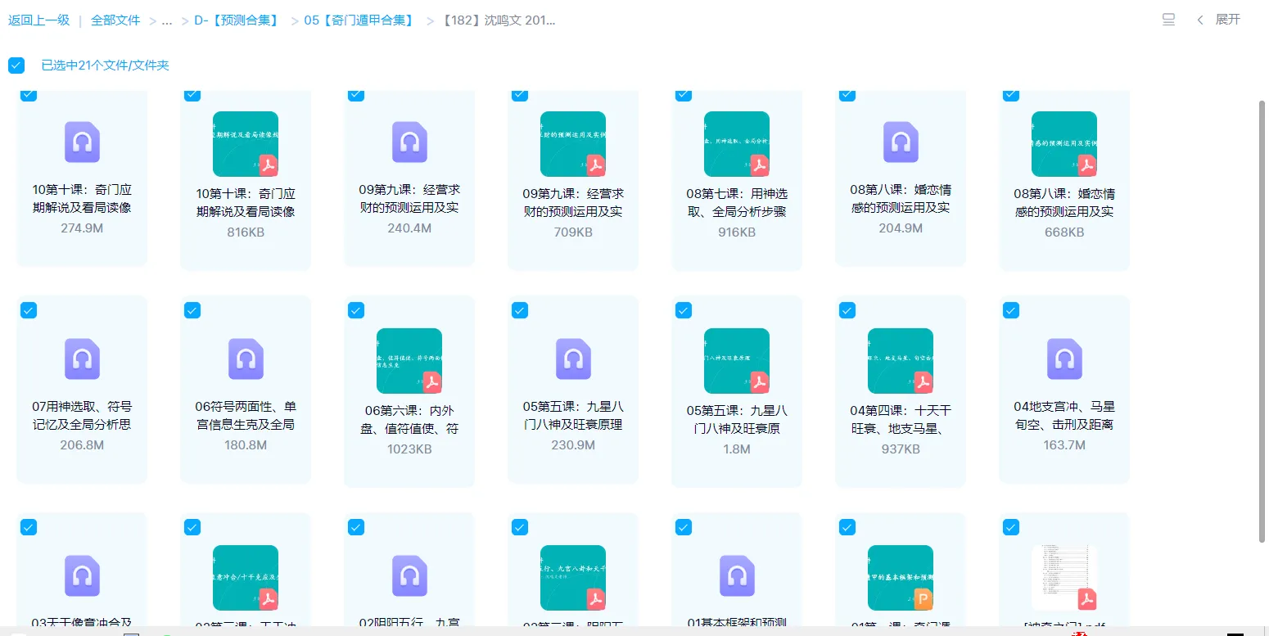Select the headphone icon of 07用神选取 audio file
This screenshot has height=636, width=1269.
pos(82,359)
